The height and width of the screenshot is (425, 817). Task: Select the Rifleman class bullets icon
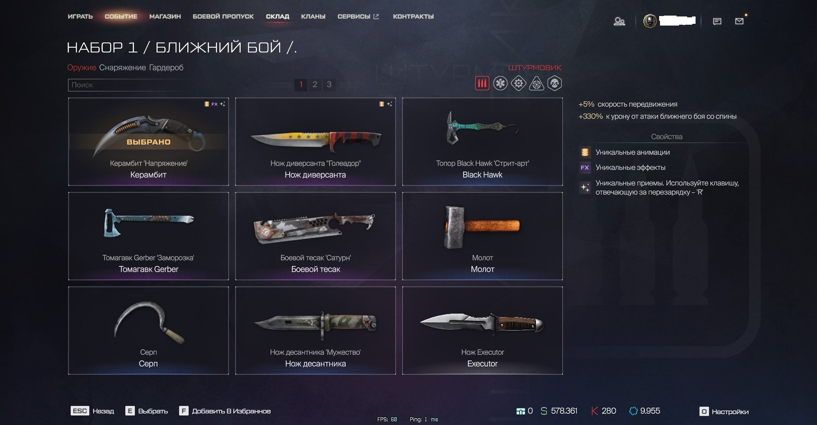pos(482,83)
